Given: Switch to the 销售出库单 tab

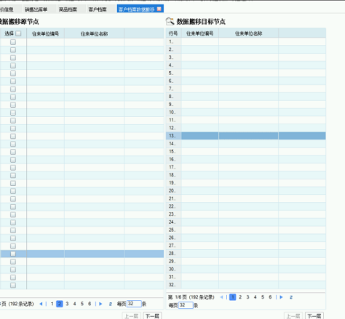Looking at the screenshot, I should click(36, 9).
